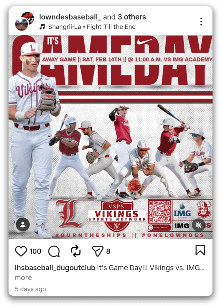Viewport: 221px width, 307px height.
Task: Share post with paper plane icon
Action: [x=97, y=251]
